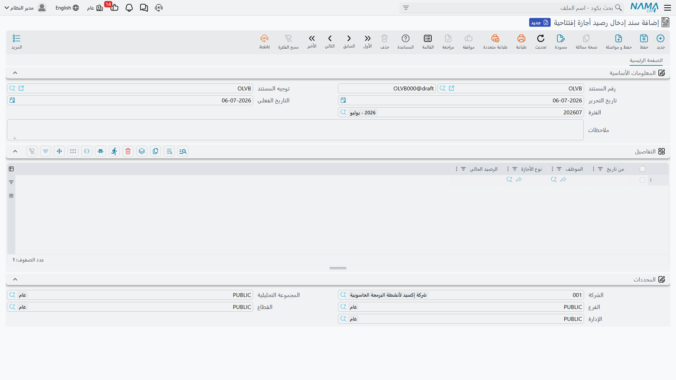Open the AskAI assistant icon
The image size is (676, 380).
[x=264, y=38]
